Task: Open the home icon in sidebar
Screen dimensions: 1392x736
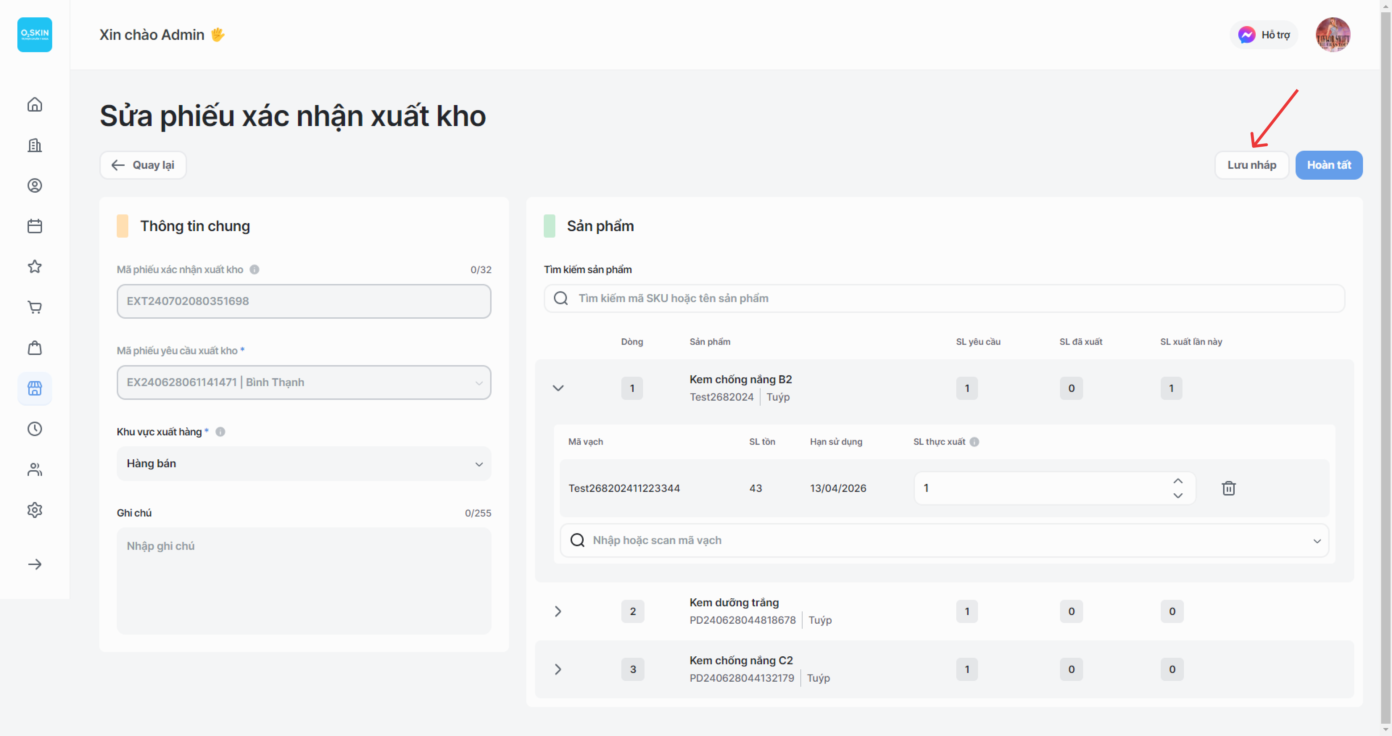Action: (x=34, y=104)
